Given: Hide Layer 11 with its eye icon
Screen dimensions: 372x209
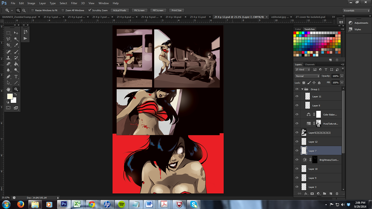Looking at the screenshot, I should [x=297, y=96].
